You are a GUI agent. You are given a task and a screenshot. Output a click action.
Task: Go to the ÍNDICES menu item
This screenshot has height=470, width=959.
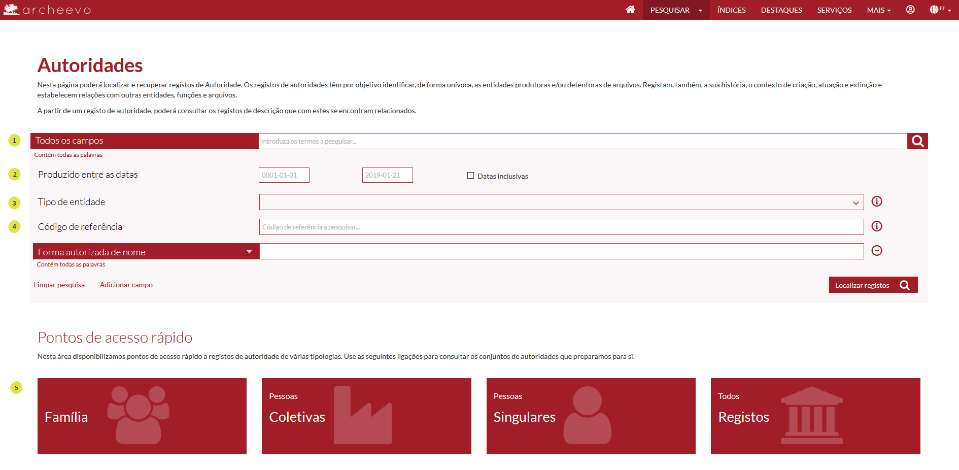731,10
